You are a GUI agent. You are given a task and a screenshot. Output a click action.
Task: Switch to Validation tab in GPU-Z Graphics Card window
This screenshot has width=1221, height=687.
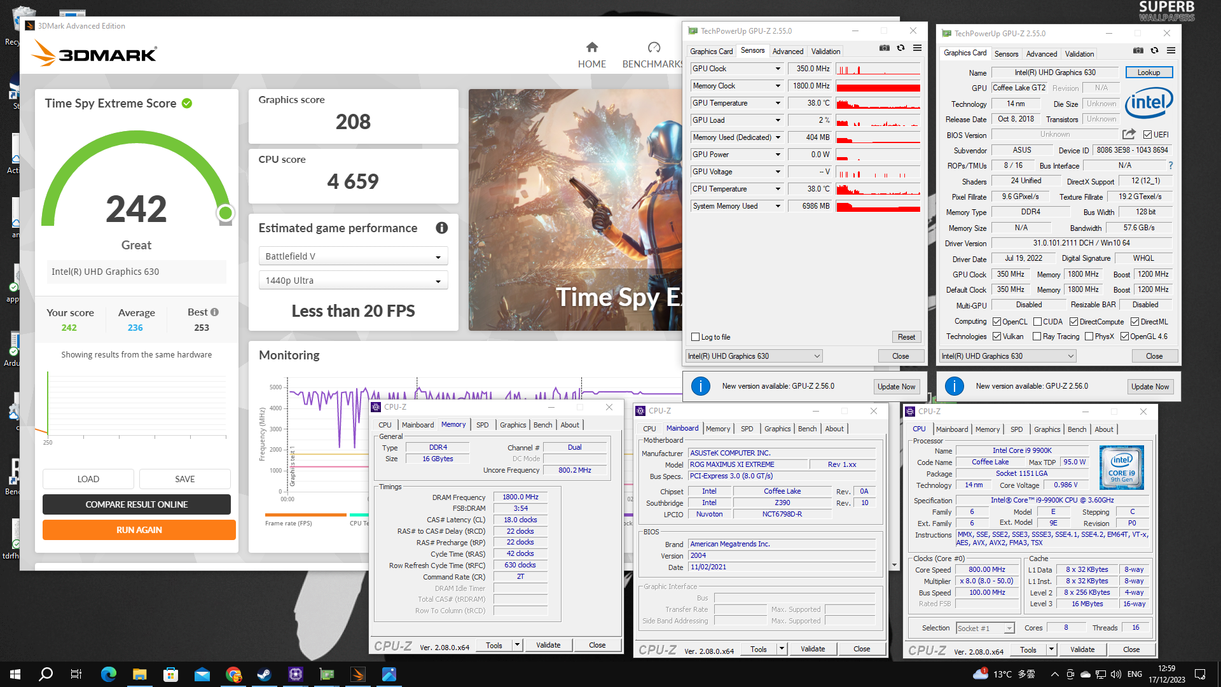coord(1079,54)
